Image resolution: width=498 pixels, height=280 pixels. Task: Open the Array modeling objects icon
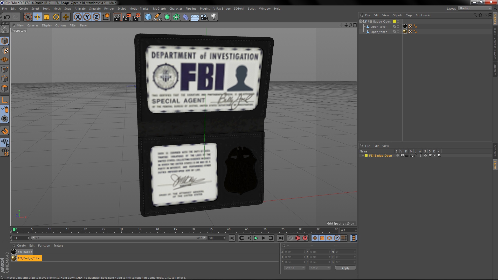tap(176, 17)
